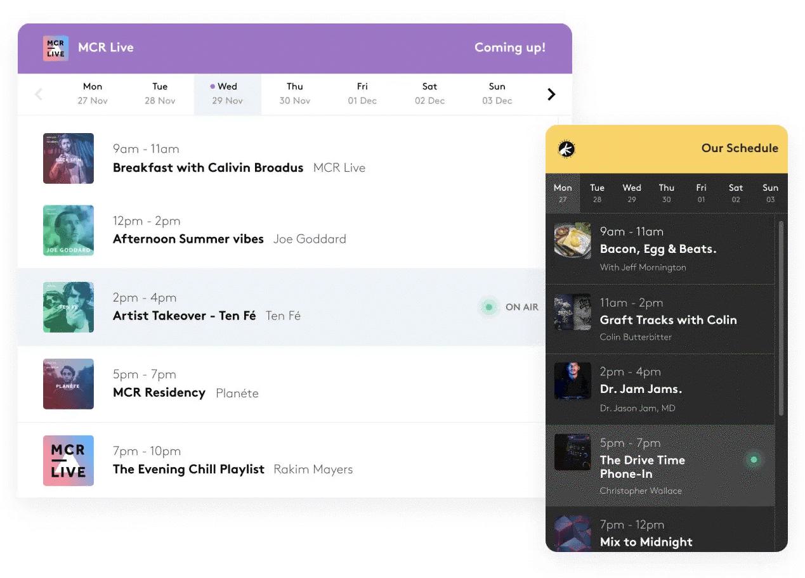Select Wed 29 in dark schedule
Image resolution: width=805 pixels, height=578 pixels.
(631, 193)
